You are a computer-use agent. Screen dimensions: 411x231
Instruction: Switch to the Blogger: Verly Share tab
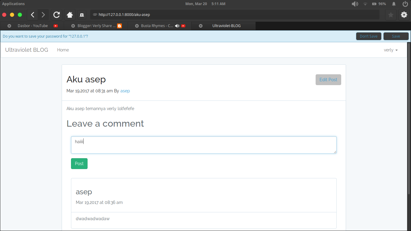96,26
